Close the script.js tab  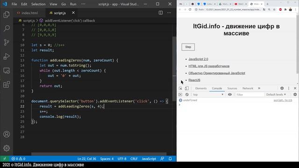pyautogui.click(x=73, y=13)
